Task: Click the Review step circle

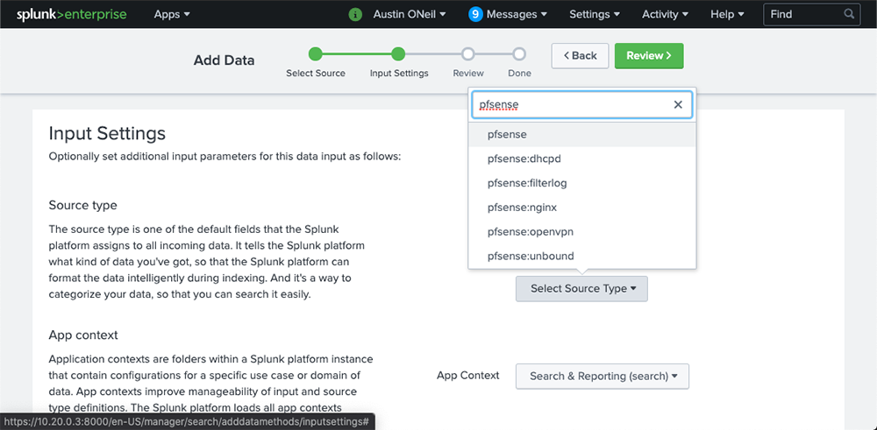Action: (x=468, y=54)
